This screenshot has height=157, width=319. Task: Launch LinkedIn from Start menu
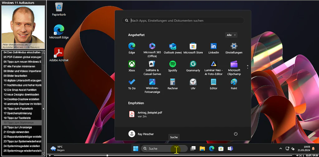coord(214,48)
